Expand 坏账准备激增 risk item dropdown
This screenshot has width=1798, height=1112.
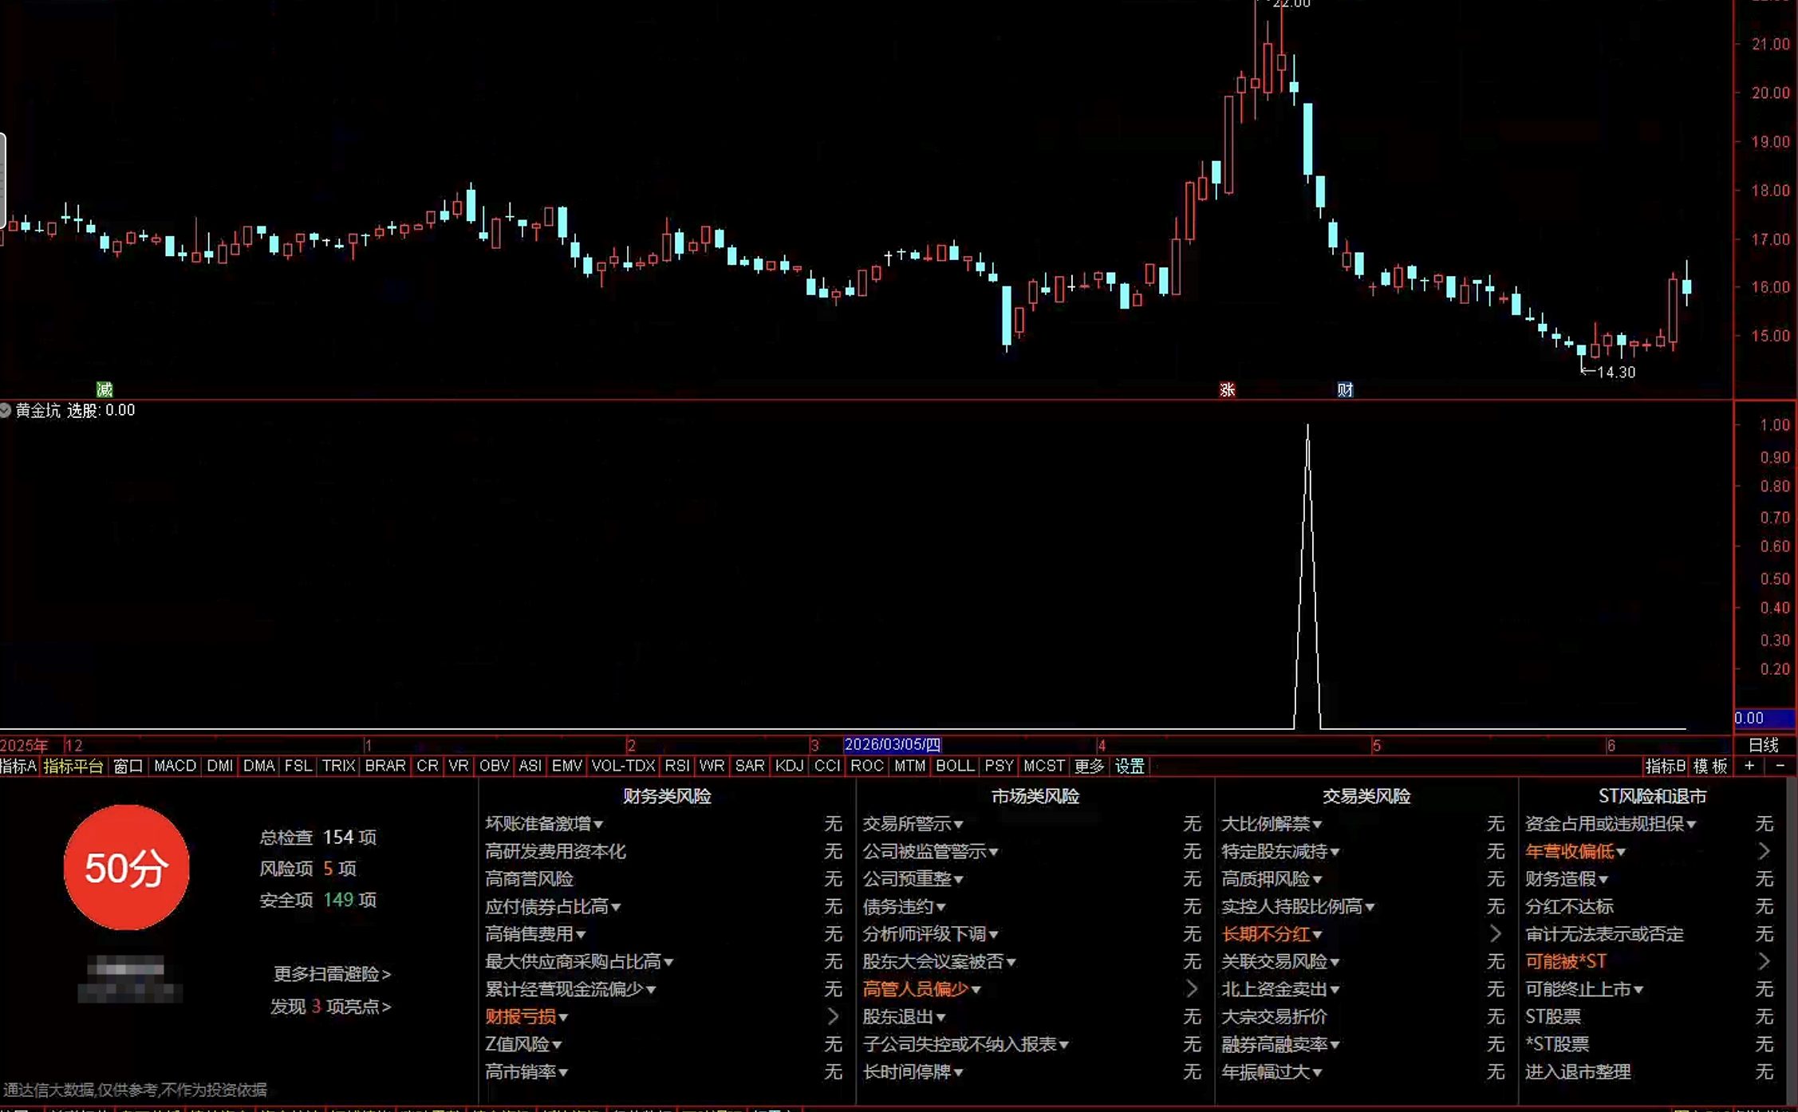point(598,824)
